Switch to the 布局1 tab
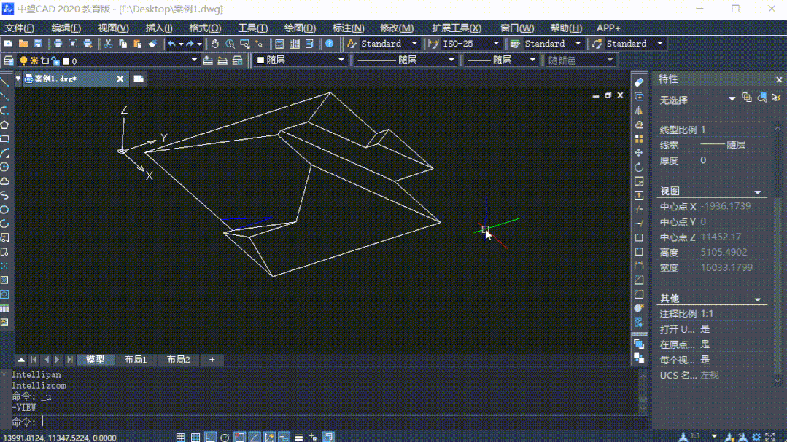The width and height of the screenshot is (787, 442). pos(136,360)
